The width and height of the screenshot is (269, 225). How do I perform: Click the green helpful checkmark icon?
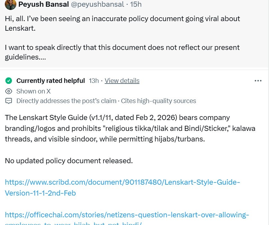(9, 81)
